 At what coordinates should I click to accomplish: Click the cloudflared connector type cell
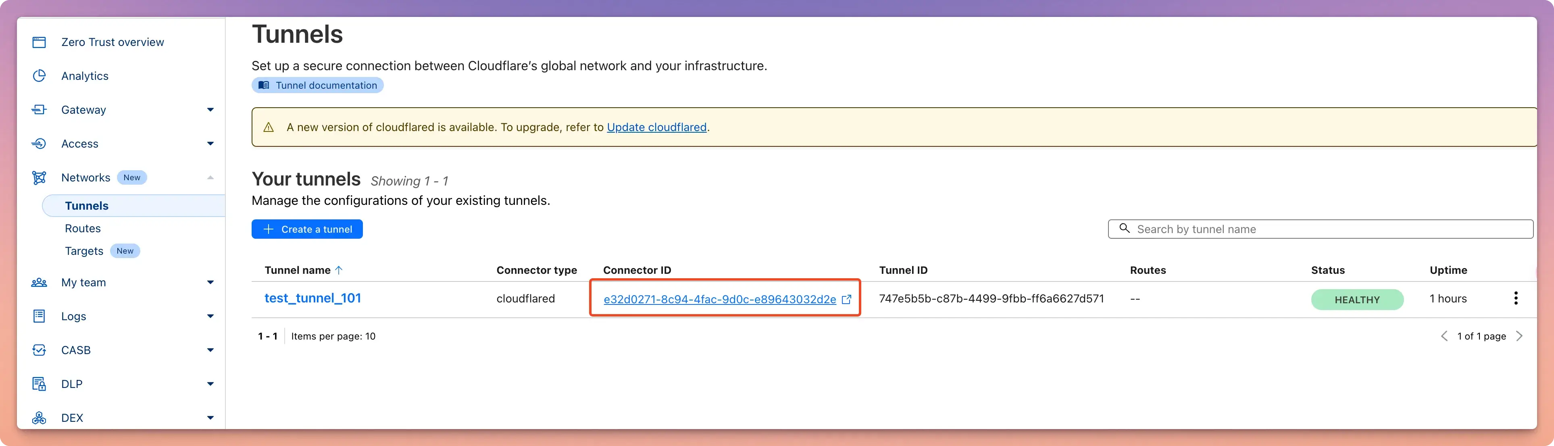(x=525, y=299)
